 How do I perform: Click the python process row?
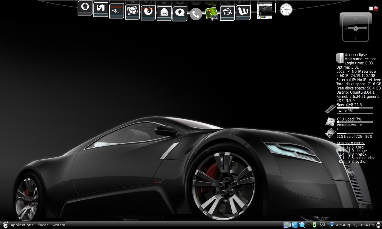353,162
